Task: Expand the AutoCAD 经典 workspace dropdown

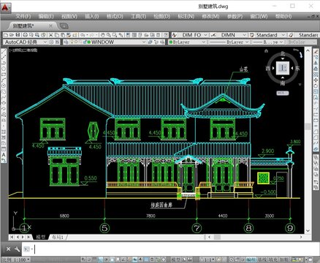Action: (x=45, y=42)
